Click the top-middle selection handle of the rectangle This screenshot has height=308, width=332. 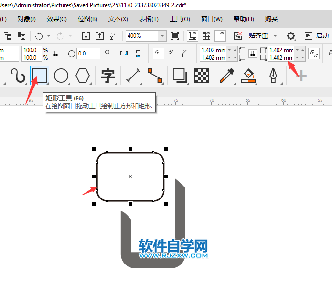pyautogui.click(x=130, y=149)
